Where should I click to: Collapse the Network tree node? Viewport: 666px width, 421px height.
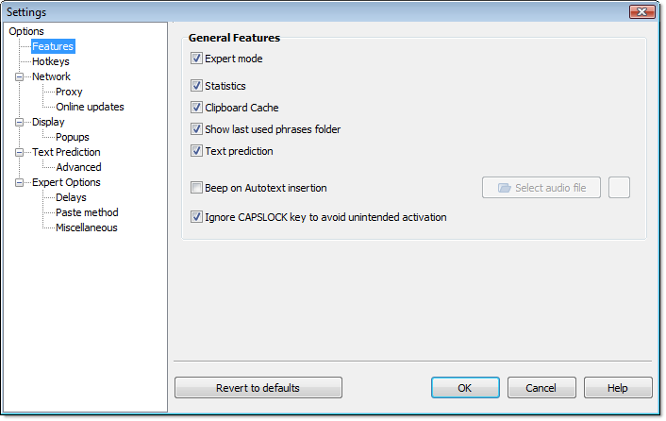click(x=19, y=76)
